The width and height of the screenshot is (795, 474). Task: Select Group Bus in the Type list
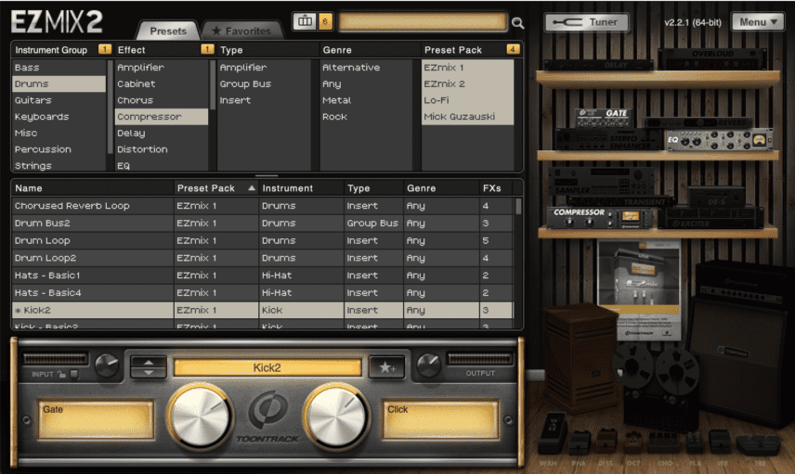264,83
